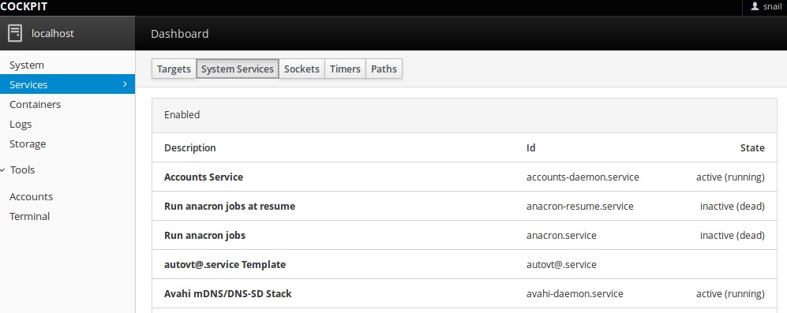Click the Services row arrow chevron
This screenshot has height=313, width=787.
125,84
